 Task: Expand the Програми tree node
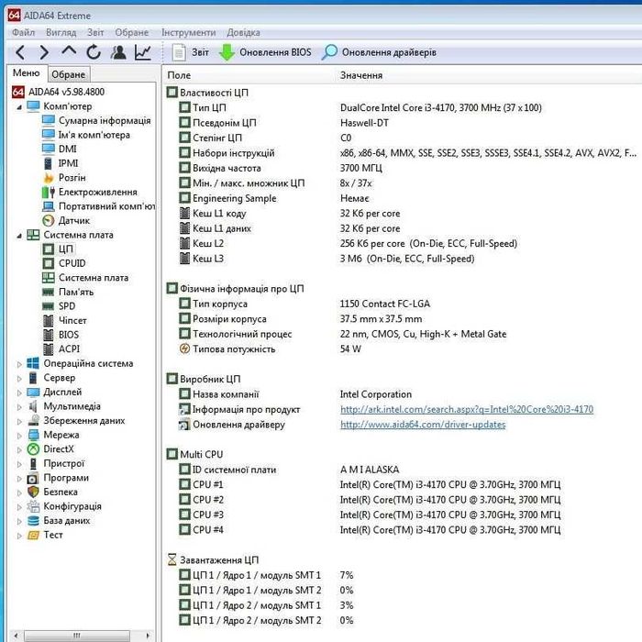click(19, 479)
